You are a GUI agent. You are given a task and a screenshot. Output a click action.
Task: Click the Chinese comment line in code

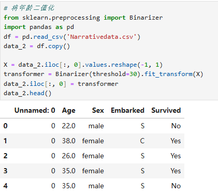click(x=29, y=8)
